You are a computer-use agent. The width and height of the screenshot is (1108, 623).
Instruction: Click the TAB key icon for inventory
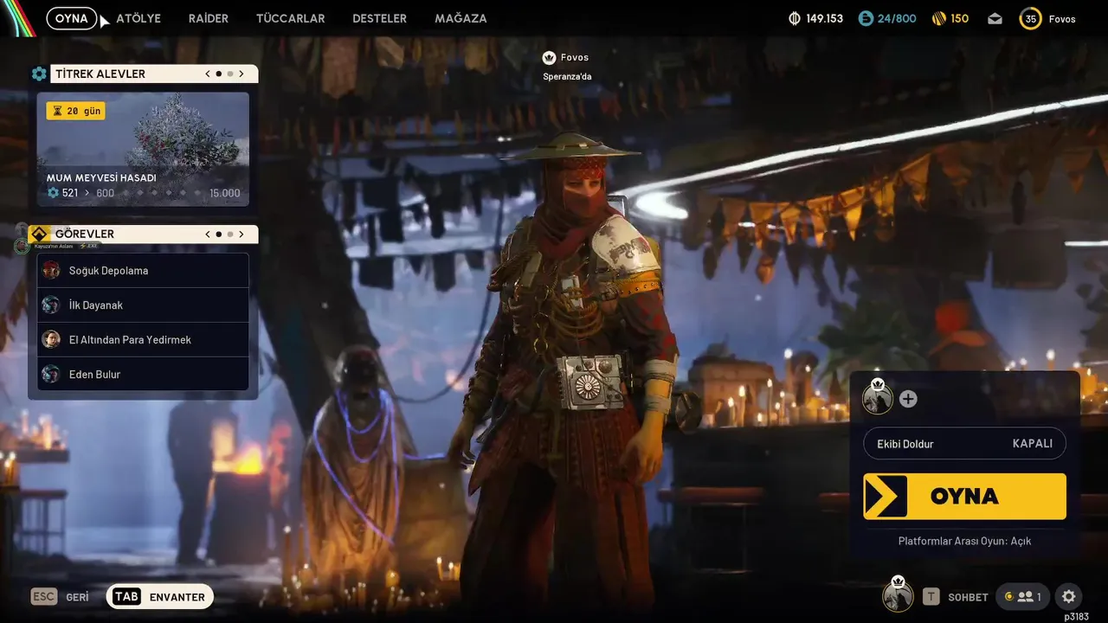point(126,596)
